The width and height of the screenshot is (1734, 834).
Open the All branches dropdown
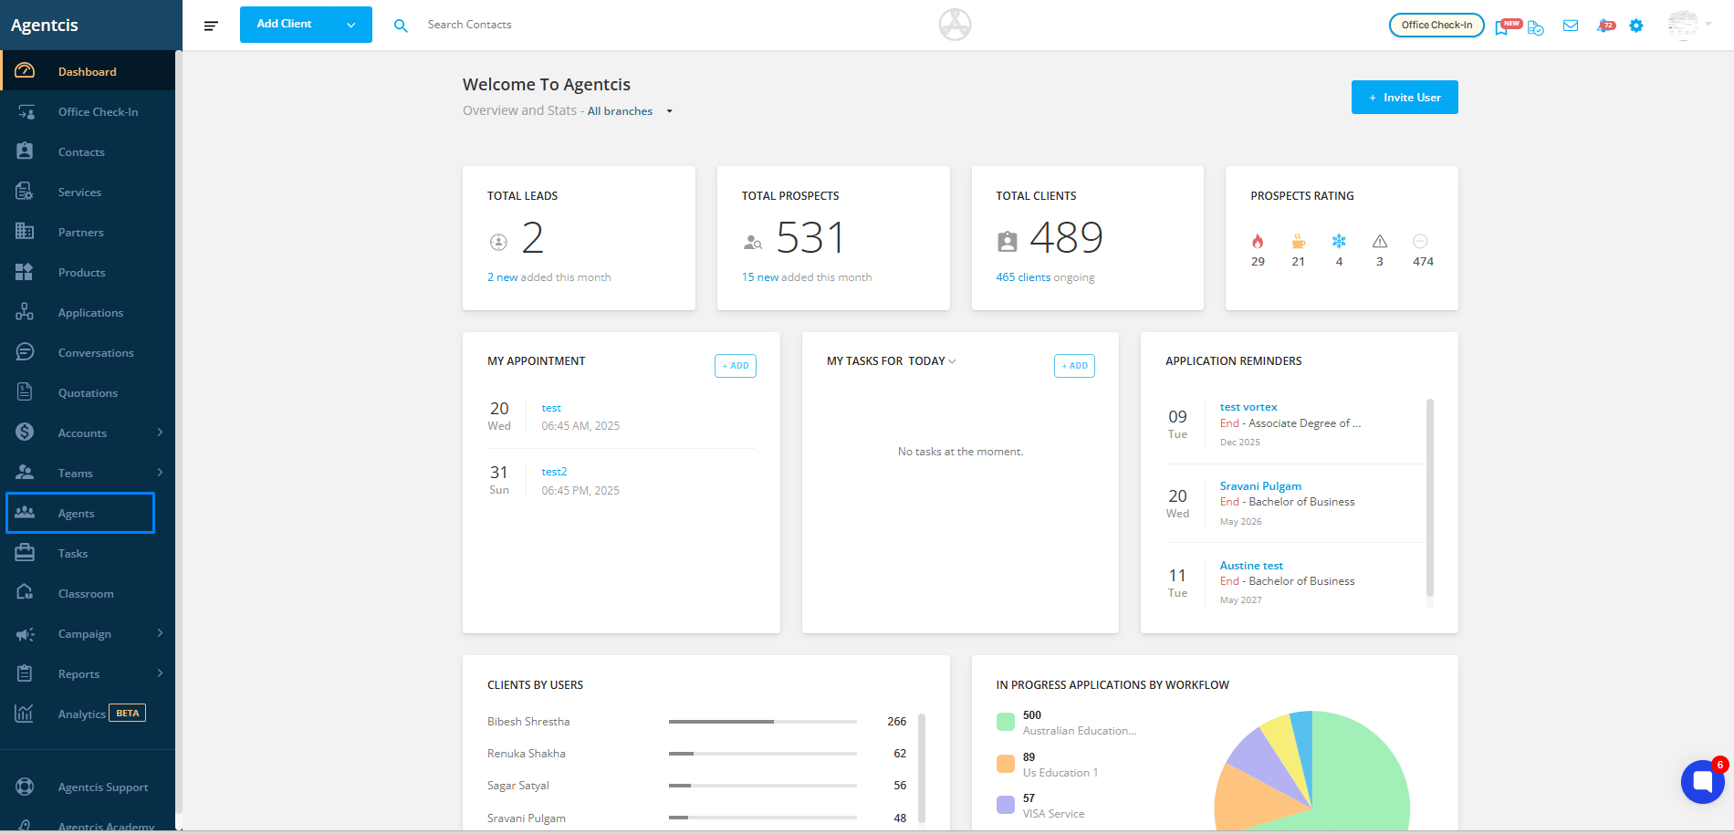pyautogui.click(x=630, y=111)
